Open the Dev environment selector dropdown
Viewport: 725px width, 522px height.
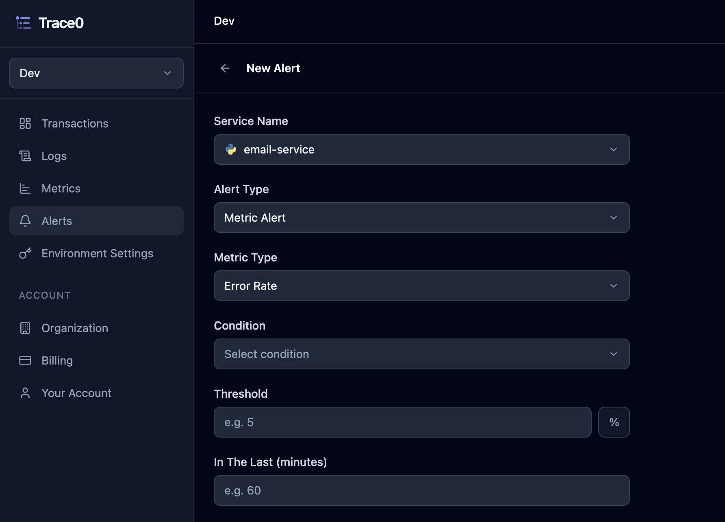96,73
